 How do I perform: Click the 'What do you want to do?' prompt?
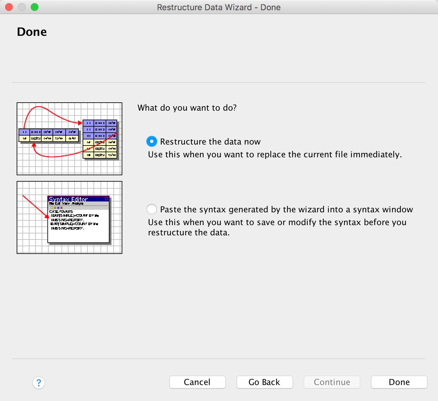[187, 108]
